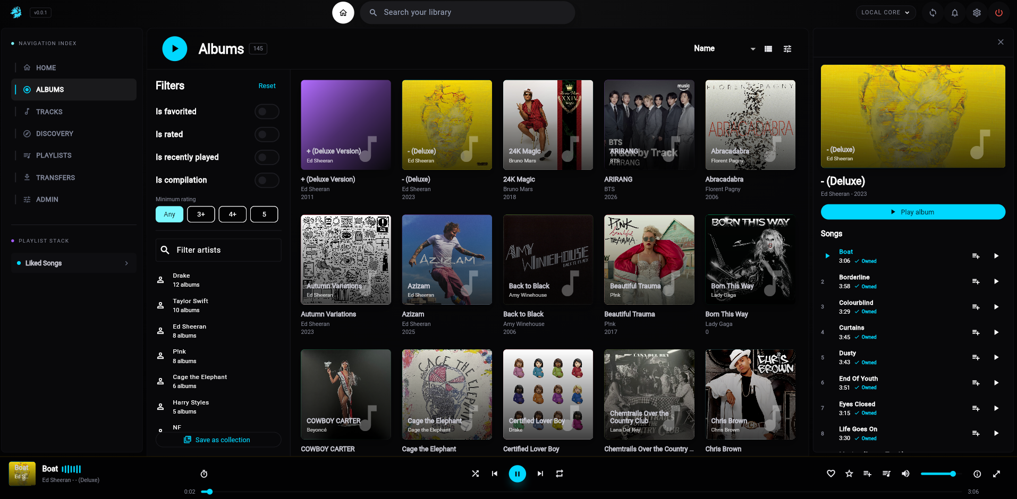
Task: Open settings gear in the top bar
Action: (x=977, y=13)
